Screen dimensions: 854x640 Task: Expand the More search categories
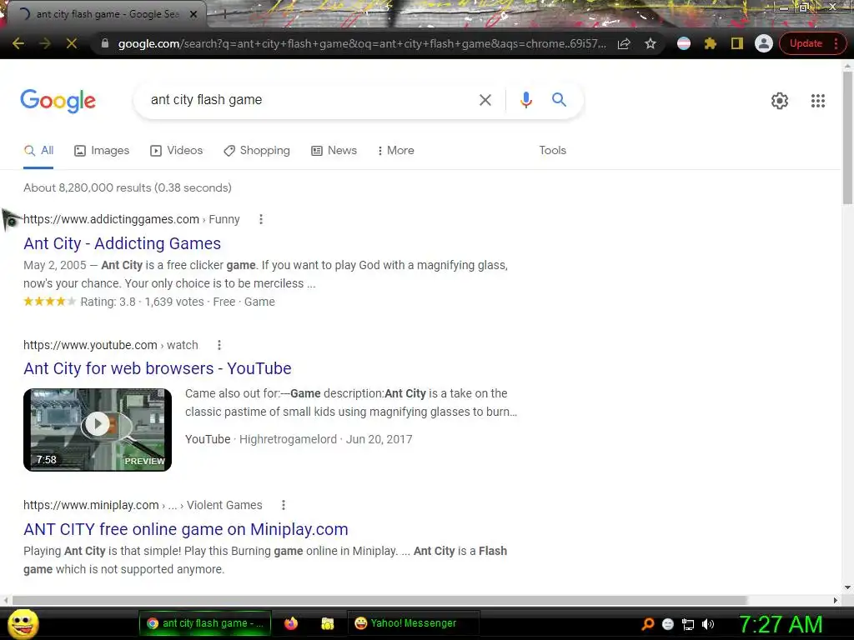coord(396,151)
